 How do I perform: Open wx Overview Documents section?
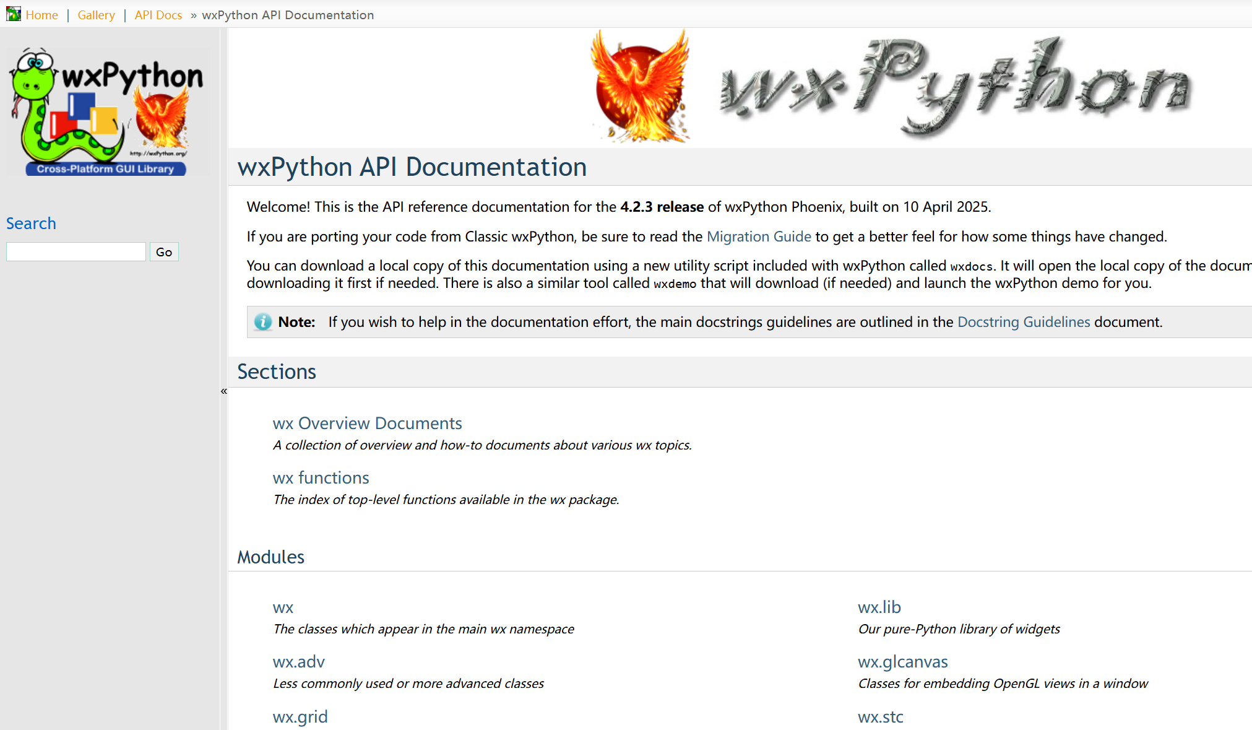pyautogui.click(x=367, y=424)
